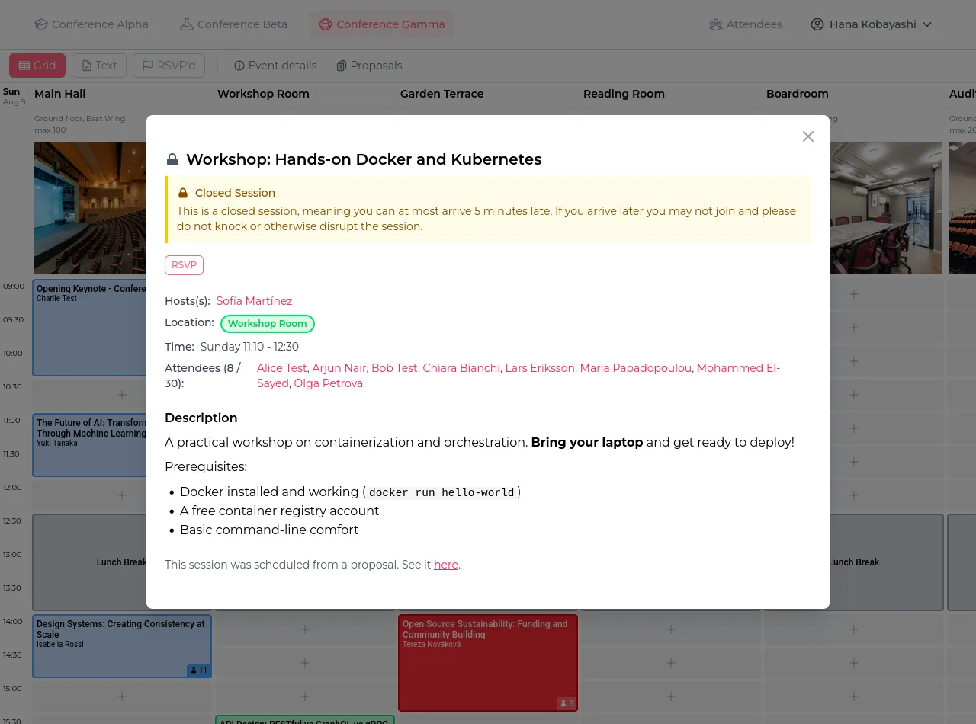Screen dimensions: 976x724
Task: Switch to Conference Alpha tab
Action: (x=91, y=24)
